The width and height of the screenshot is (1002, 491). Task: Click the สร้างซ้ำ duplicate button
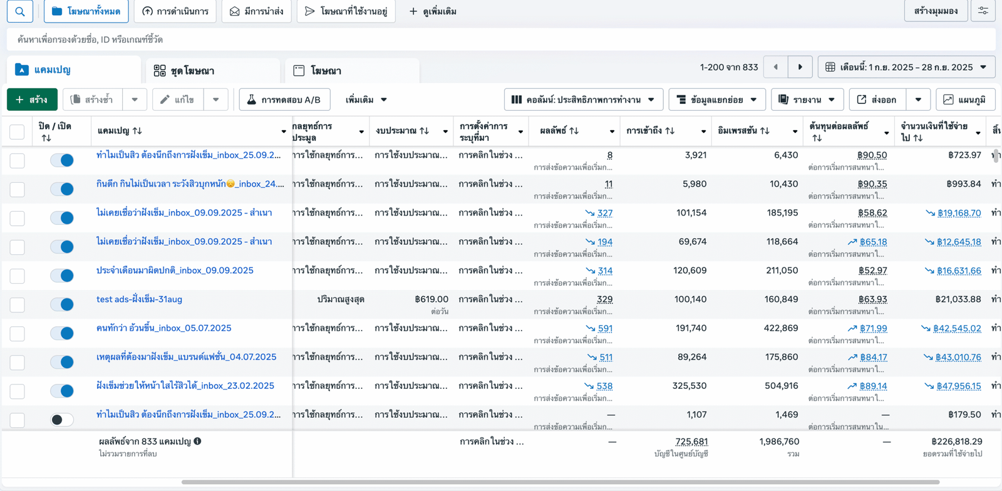pos(92,100)
